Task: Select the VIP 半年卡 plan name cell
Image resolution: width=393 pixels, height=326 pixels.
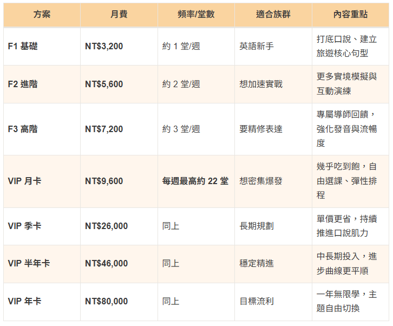Action: tap(29, 264)
